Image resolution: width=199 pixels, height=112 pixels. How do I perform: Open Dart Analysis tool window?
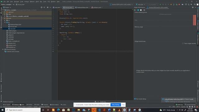pos(54,105)
